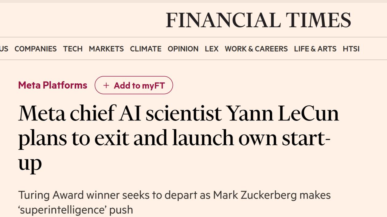
Task: Add Meta Platforms topic to myFT
Action: point(134,86)
